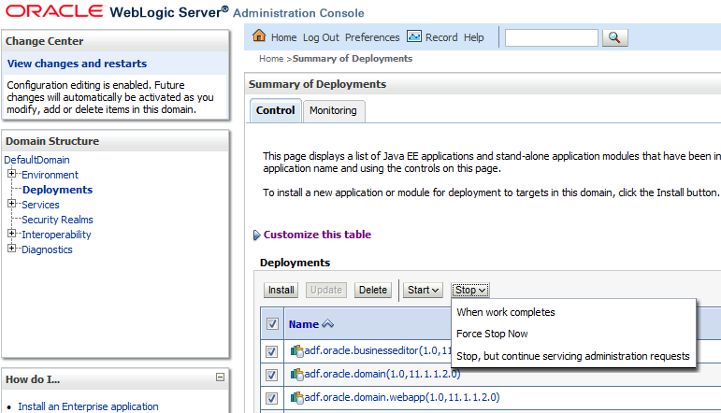Viewport: 721px width, 413px height.
Task: Expand the Diagnostics tree node
Action: click(12, 249)
